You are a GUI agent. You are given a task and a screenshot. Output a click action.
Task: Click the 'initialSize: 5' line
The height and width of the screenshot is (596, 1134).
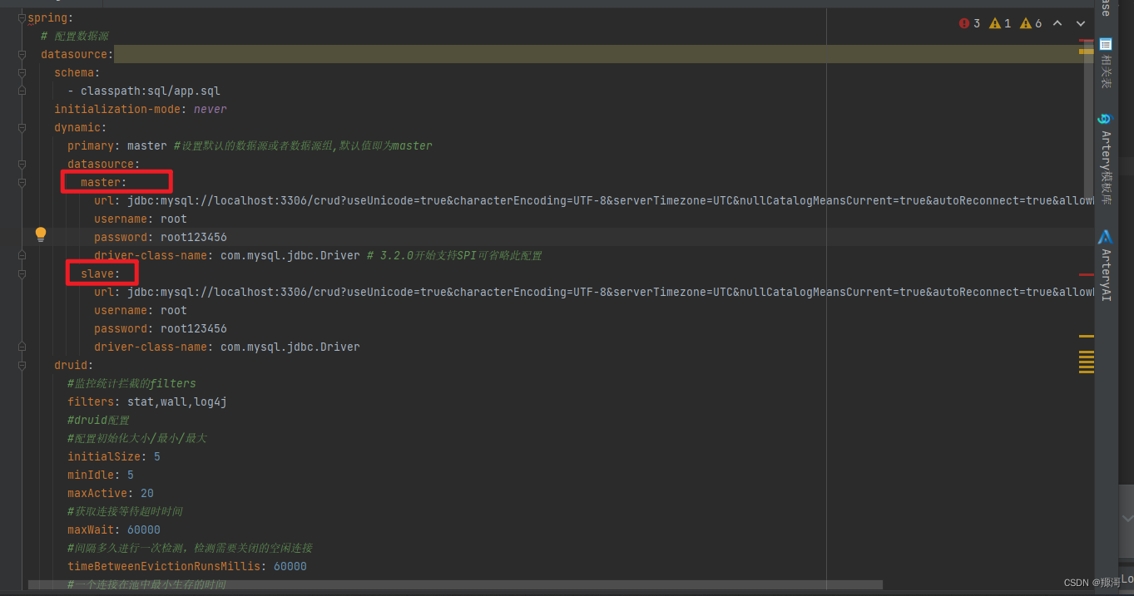114,456
